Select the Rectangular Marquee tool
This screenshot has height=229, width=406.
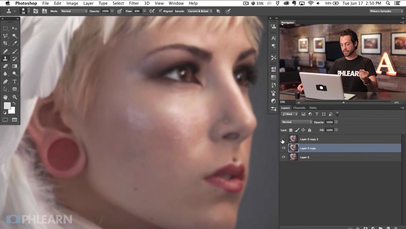(x=5, y=28)
